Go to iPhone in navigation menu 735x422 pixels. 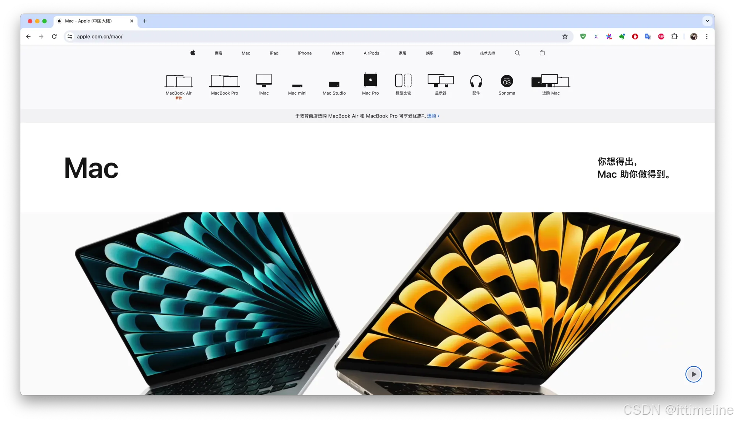(x=305, y=53)
